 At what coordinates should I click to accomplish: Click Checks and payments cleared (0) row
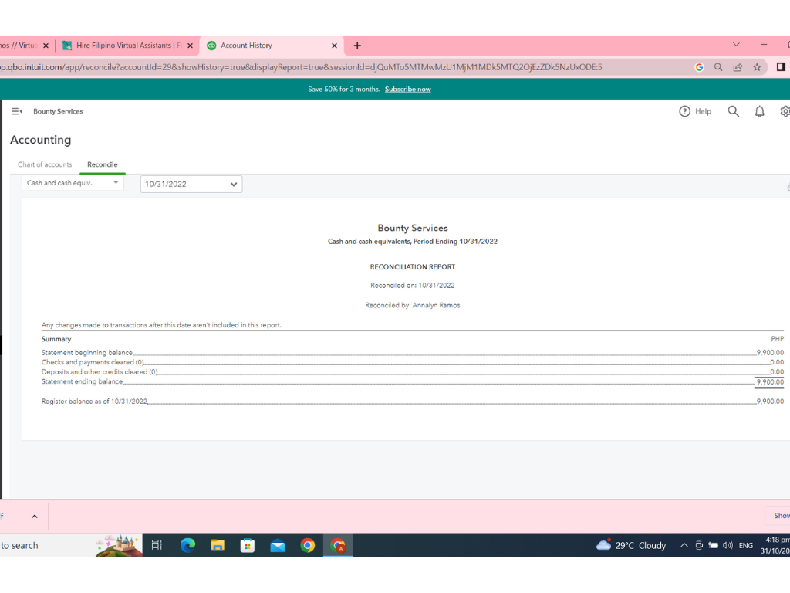pyautogui.click(x=413, y=362)
